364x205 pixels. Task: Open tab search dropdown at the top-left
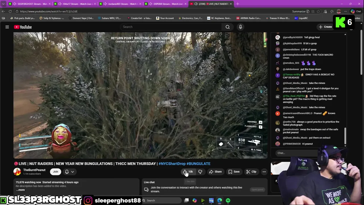pos(3,4)
